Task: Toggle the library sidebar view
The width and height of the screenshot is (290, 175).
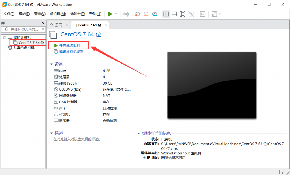Action: 166,14
